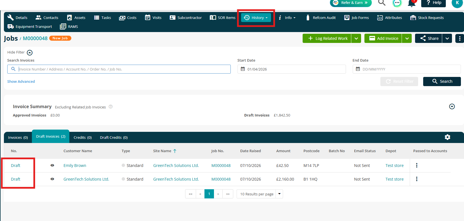Open the RAMS tab
This screenshot has width=464, height=221.
(x=69, y=26)
